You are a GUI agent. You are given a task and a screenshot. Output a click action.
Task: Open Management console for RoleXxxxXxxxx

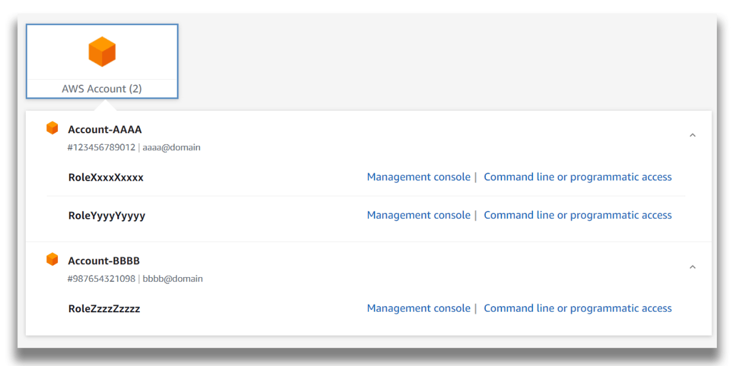coord(418,177)
